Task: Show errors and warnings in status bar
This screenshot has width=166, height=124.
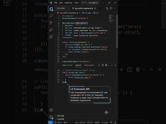Action: pyautogui.click(x=58, y=122)
